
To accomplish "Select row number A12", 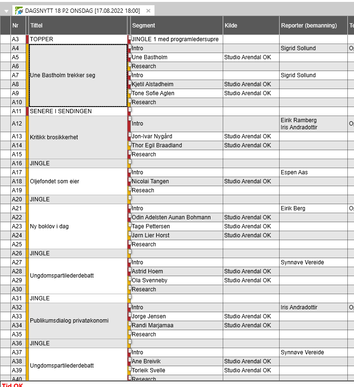I will point(18,124).
